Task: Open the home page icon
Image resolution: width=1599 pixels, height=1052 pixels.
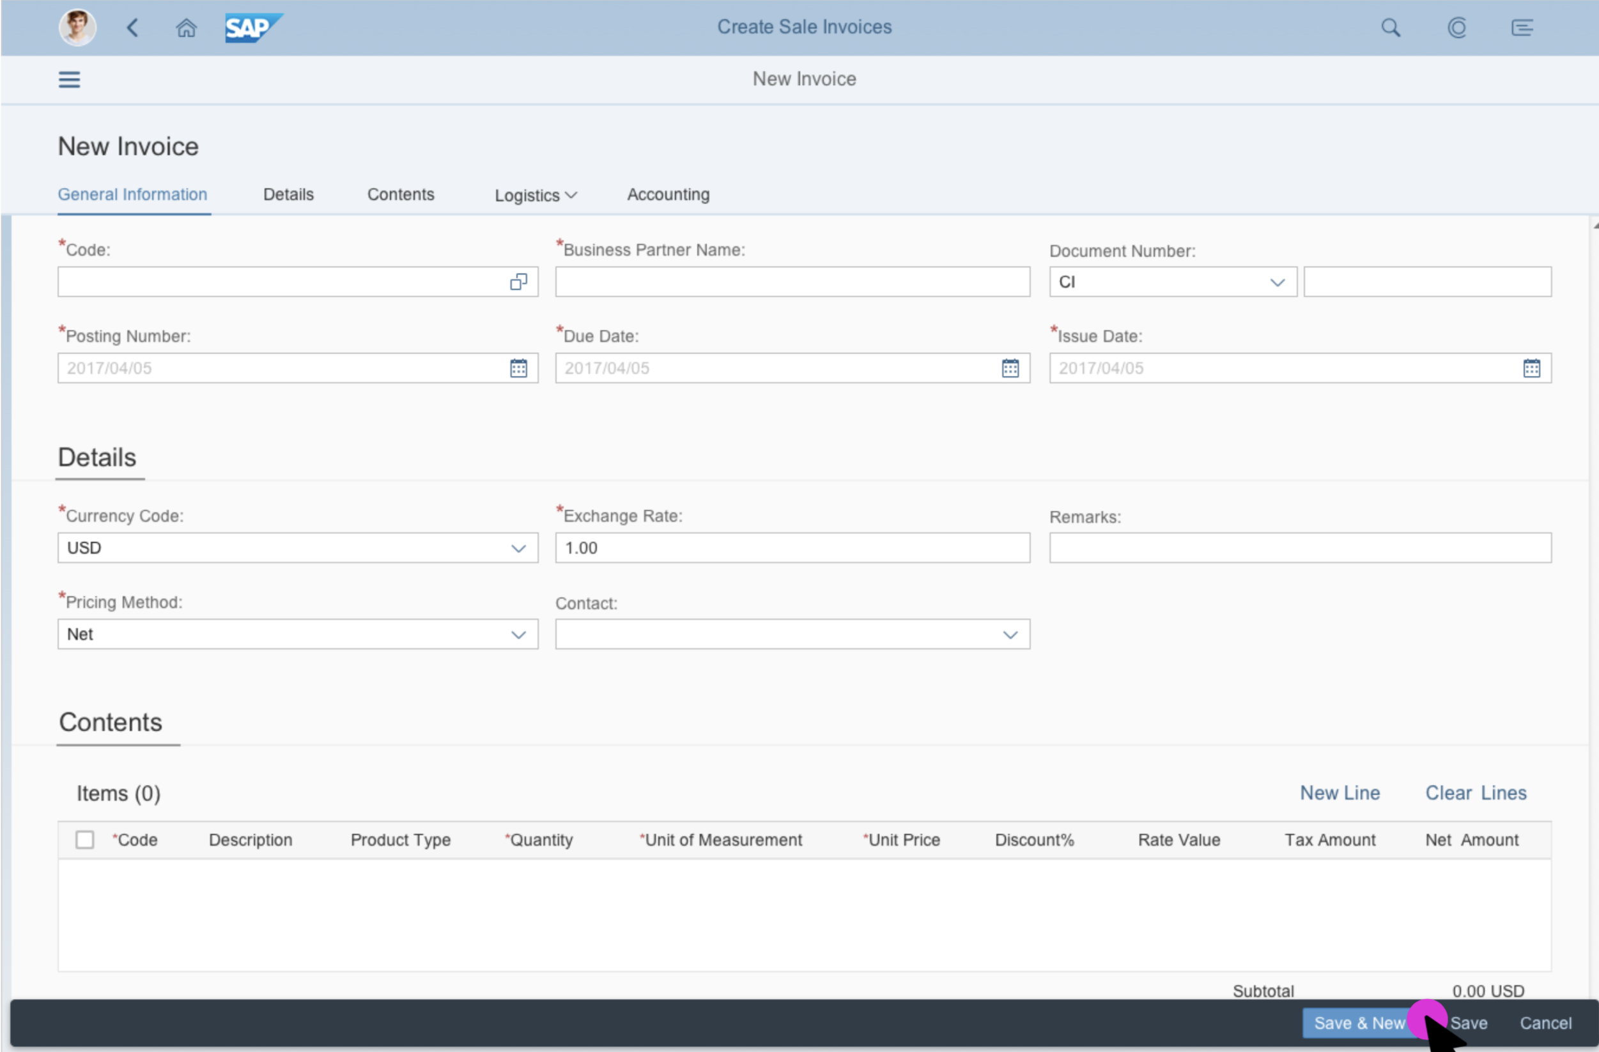Action: pos(186,27)
